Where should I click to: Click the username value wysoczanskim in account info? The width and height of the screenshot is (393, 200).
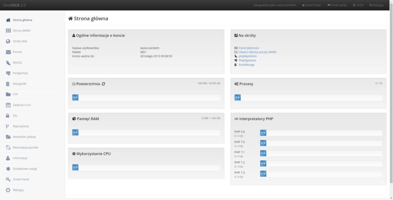[150, 48]
